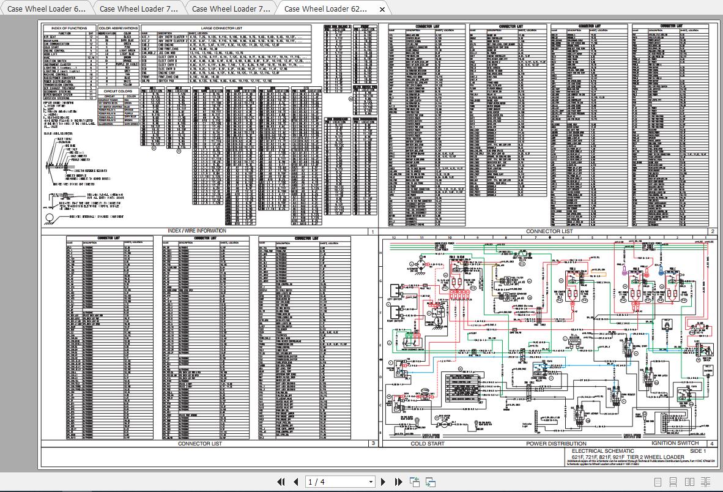
Task: Switch to two-page side-by-side view
Action: [689, 482]
